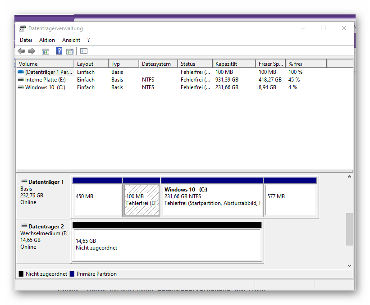Open the Datei menu
This screenshot has height=305, width=370.
point(26,40)
